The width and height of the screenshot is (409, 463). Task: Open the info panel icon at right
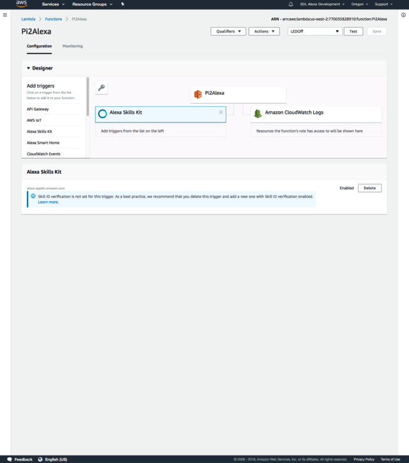[403, 15]
